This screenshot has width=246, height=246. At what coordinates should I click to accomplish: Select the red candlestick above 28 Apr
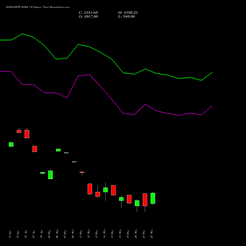[35, 149]
